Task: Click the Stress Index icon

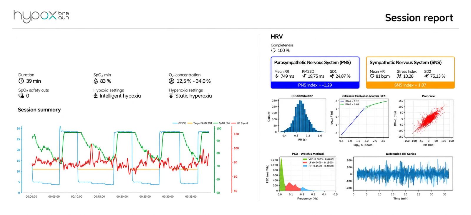Action: tap(399, 76)
